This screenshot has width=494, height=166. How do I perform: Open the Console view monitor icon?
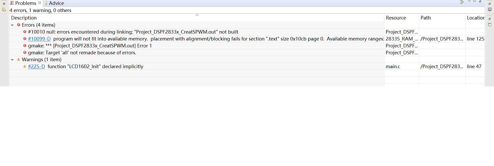tap(490, 9)
